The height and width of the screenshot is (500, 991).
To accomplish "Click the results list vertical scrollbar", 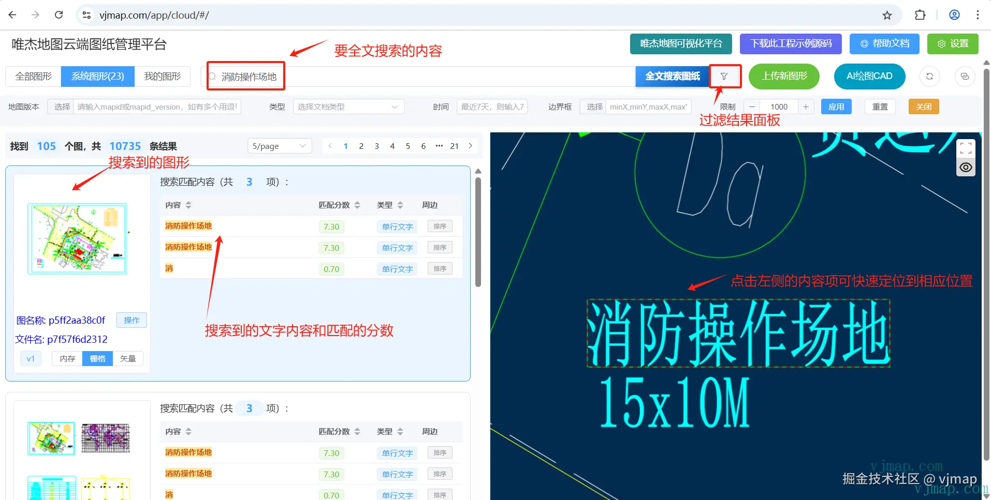I will pyautogui.click(x=478, y=233).
